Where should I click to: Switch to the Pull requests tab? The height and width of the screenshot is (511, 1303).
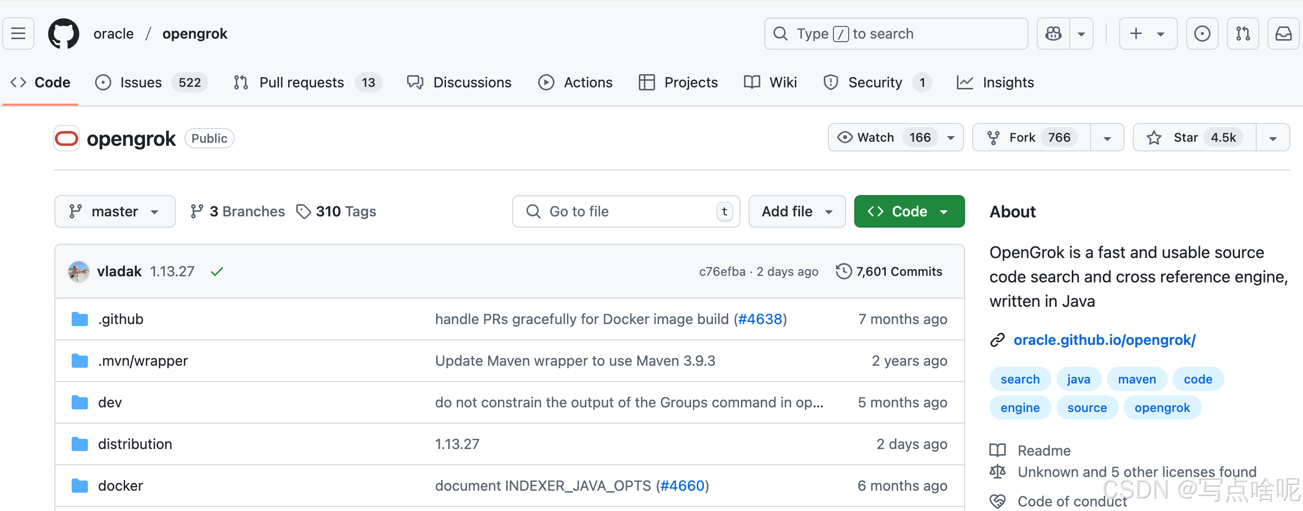pyautogui.click(x=307, y=82)
